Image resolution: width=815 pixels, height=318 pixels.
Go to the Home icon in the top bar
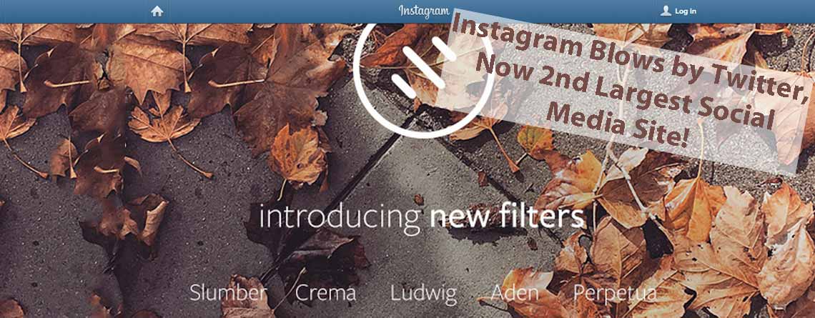(157, 11)
